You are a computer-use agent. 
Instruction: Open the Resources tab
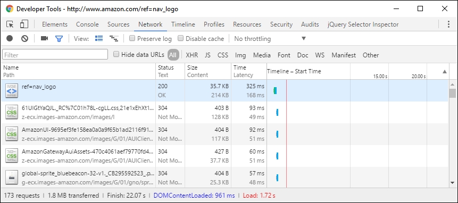tap(247, 24)
